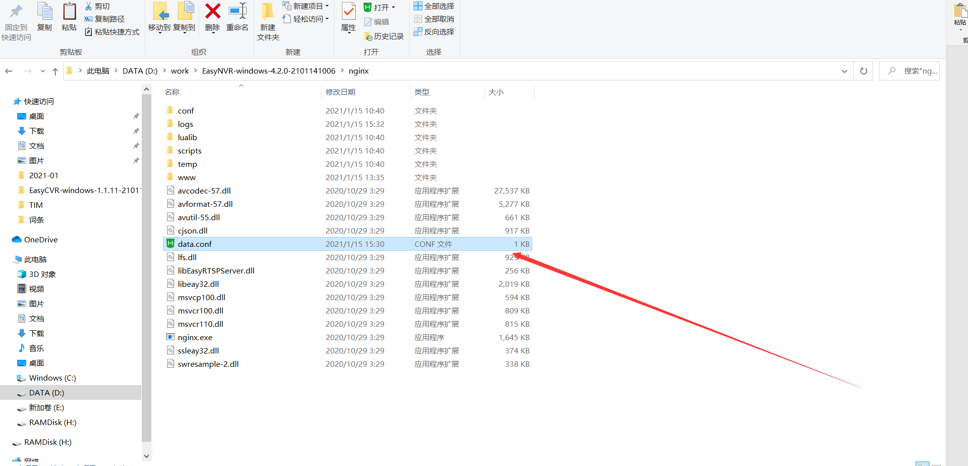Open 3D Objects (3D 对象) in sidebar

click(42, 274)
